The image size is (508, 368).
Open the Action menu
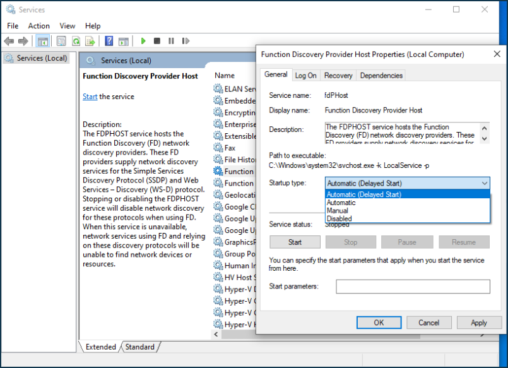(39, 26)
